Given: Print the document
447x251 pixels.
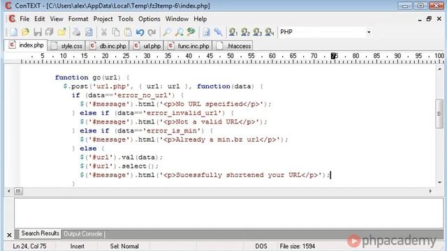Looking at the screenshot, I should 76,32.
